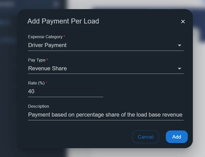Click the Rate (%) field label
This screenshot has width=205, height=157.
point(36,83)
